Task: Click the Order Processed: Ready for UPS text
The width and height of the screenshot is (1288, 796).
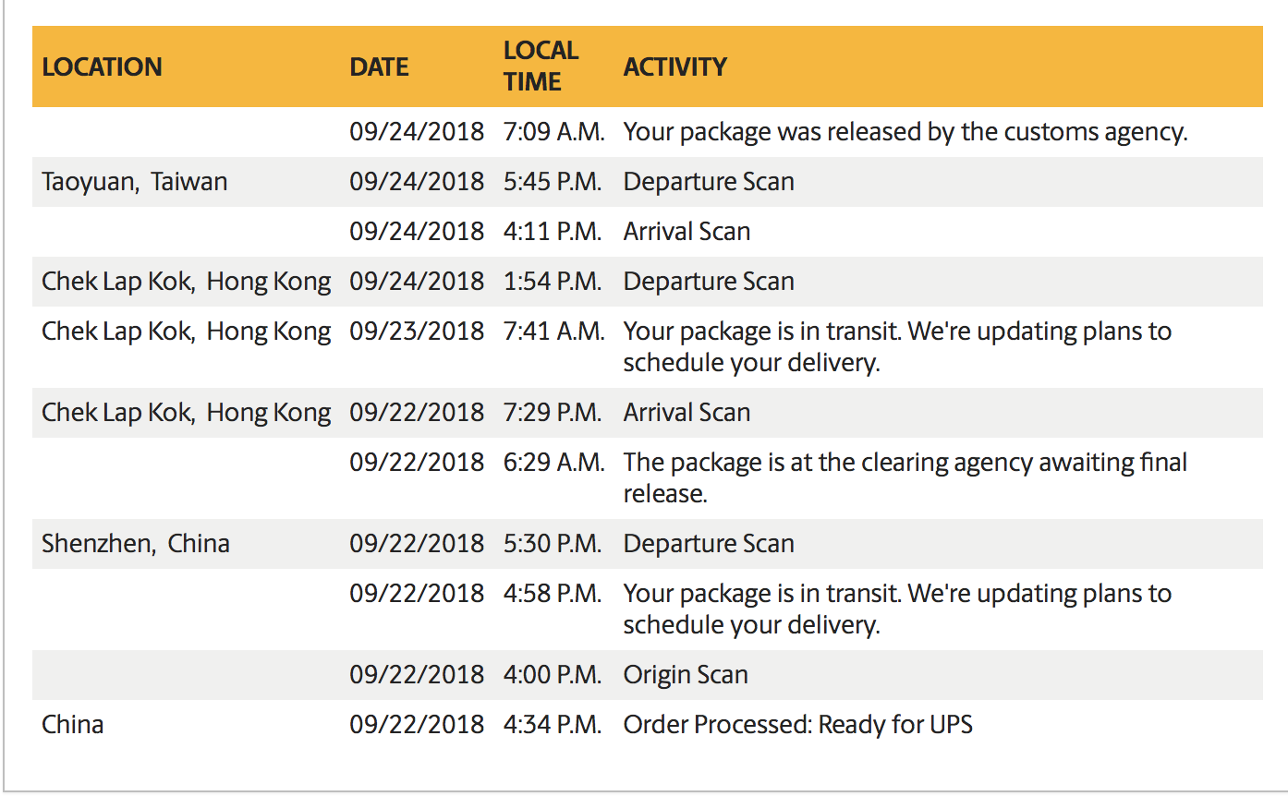Action: [x=797, y=725]
